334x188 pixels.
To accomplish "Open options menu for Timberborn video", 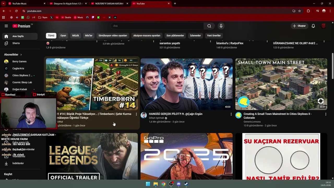I will [x=136, y=114].
